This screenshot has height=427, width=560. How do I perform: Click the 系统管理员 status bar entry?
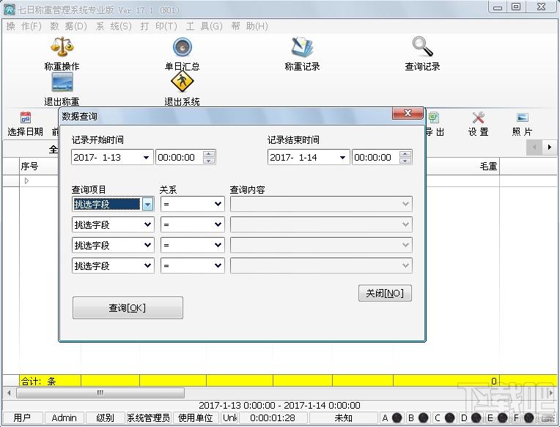click(148, 417)
